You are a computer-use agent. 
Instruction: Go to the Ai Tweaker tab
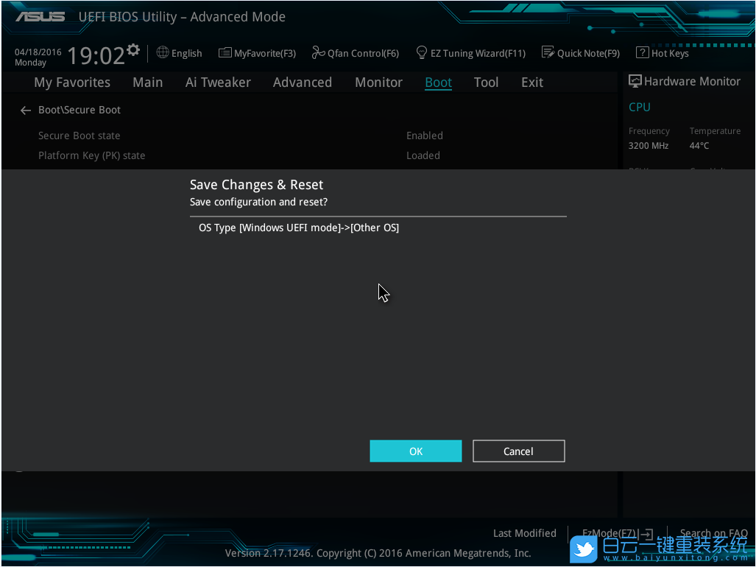pyautogui.click(x=218, y=82)
